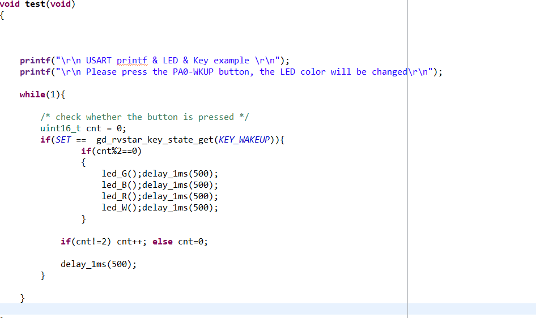
Task: Click the while(1) loop keyword
Action: (32, 94)
